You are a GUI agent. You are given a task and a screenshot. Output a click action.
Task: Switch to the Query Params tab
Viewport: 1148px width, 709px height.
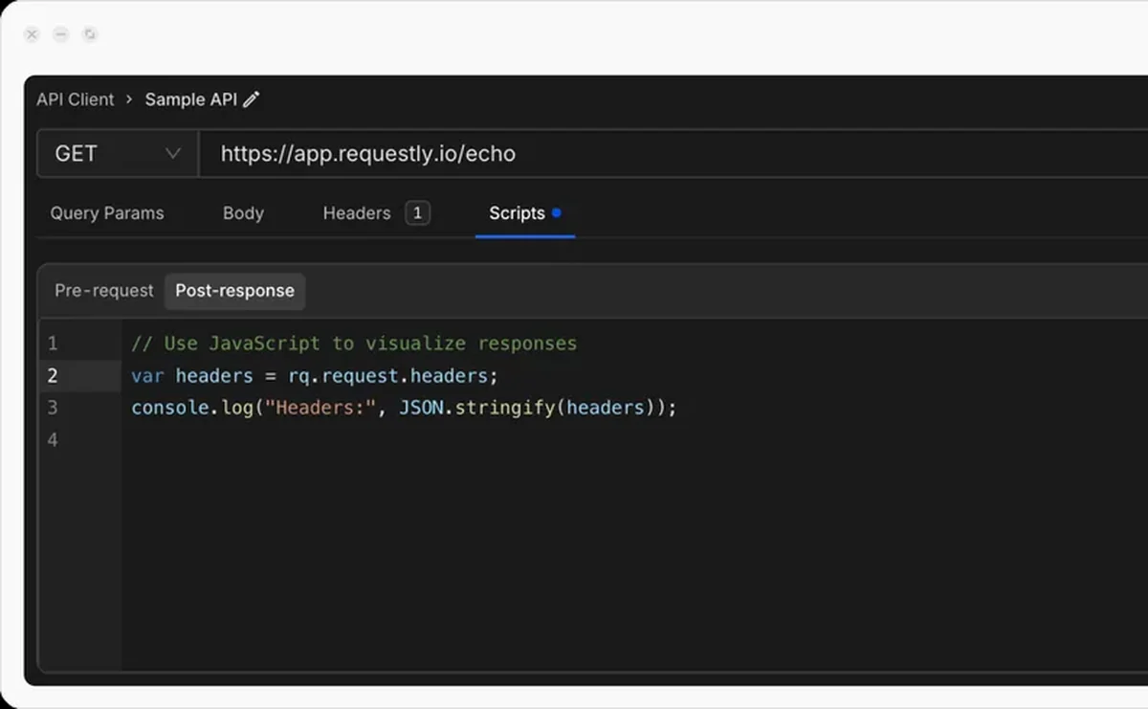107,213
